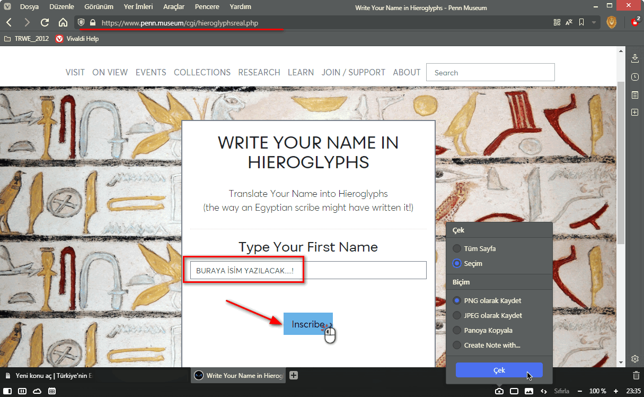Viewport: 644px width, 397px height.
Task: Open the Vivaldi menu logo icon
Action: tap(7, 7)
